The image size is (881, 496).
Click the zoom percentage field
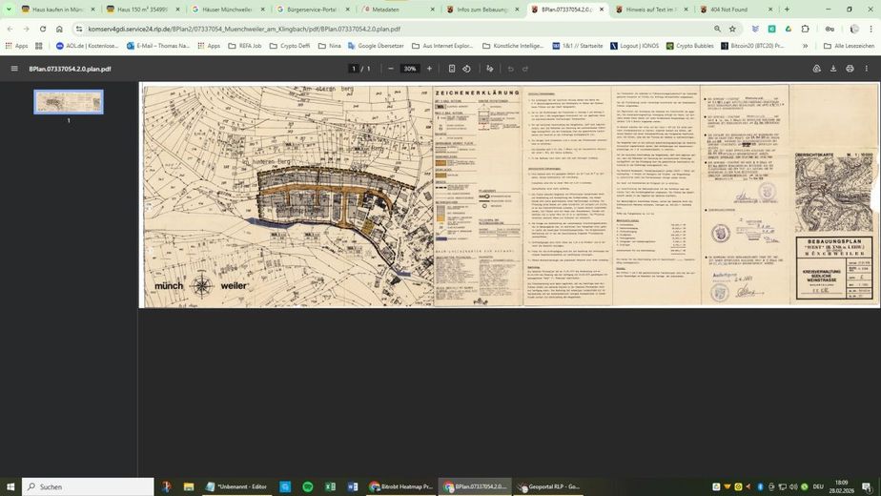click(410, 69)
